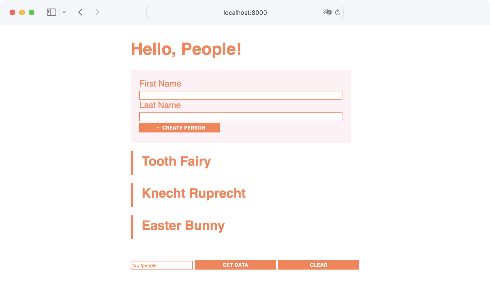Click the /api/people endpoint field

click(162, 265)
